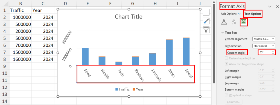Select row 9 header
The height and width of the screenshot is (105, 280).
pos(5,66)
